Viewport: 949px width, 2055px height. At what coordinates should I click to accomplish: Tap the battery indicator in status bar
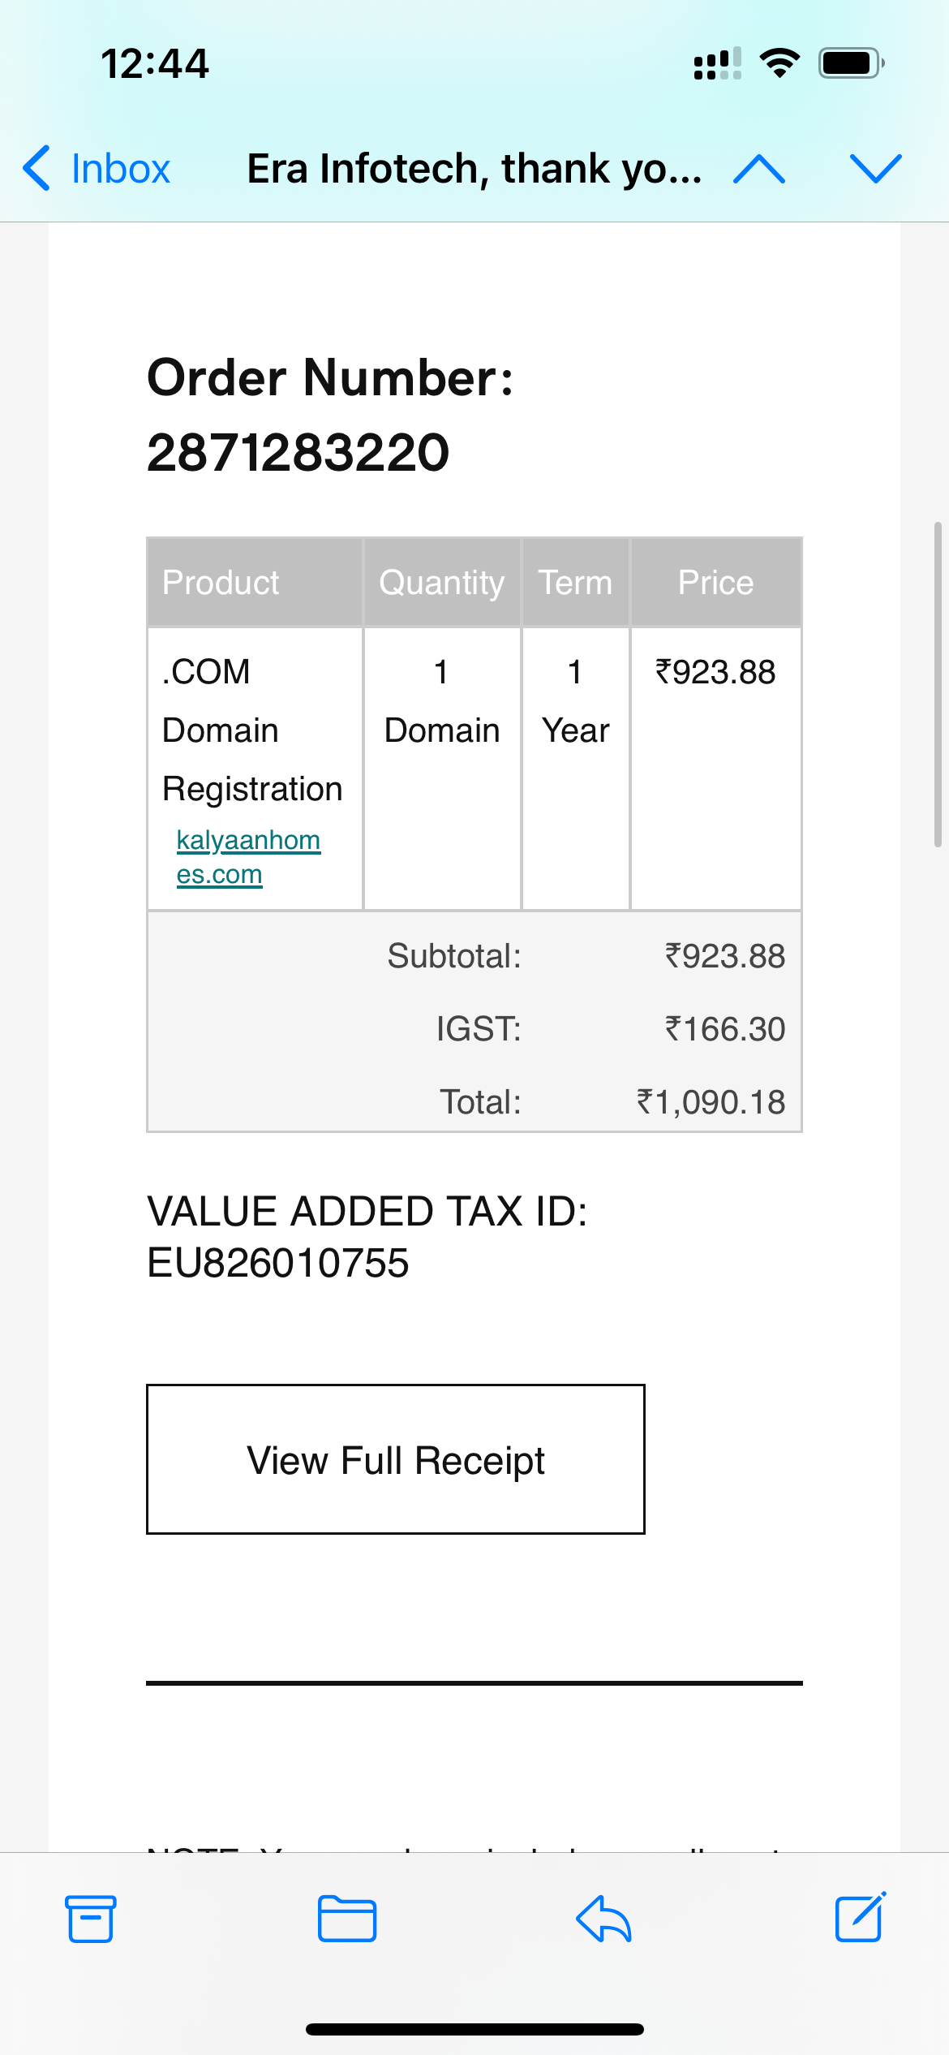851,63
